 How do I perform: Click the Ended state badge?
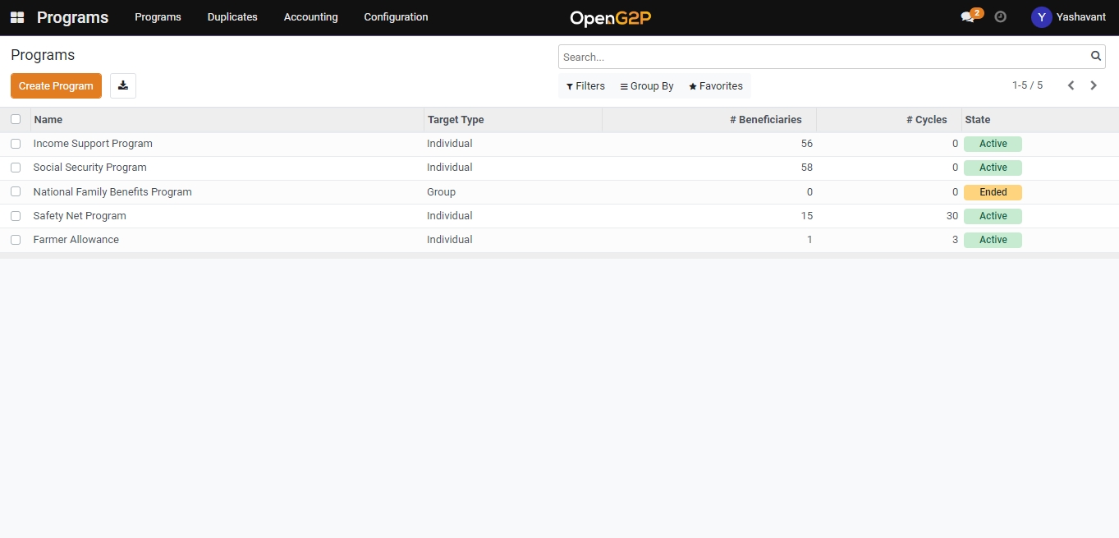click(993, 192)
